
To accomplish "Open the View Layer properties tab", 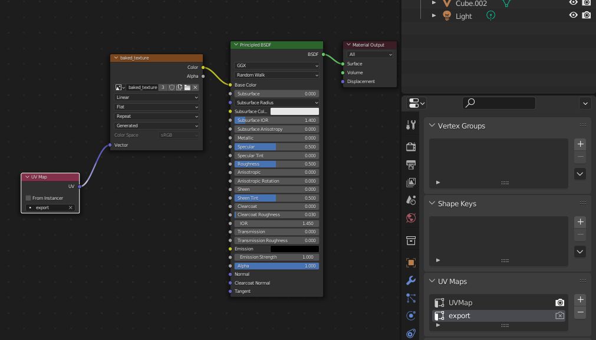I will pos(411,182).
